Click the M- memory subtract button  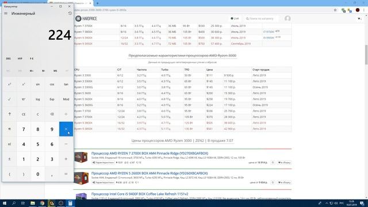click(44, 71)
